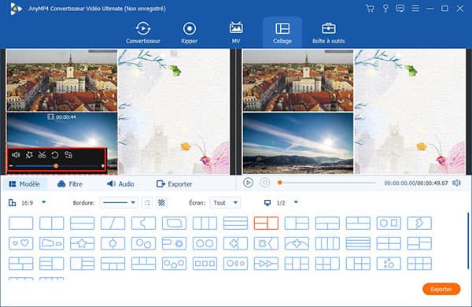Open the Exporter tab
The height and width of the screenshot is (307, 472).
[x=175, y=183]
